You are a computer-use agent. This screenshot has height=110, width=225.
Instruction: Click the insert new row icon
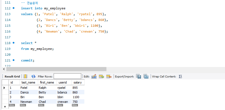click(x=101, y=76)
